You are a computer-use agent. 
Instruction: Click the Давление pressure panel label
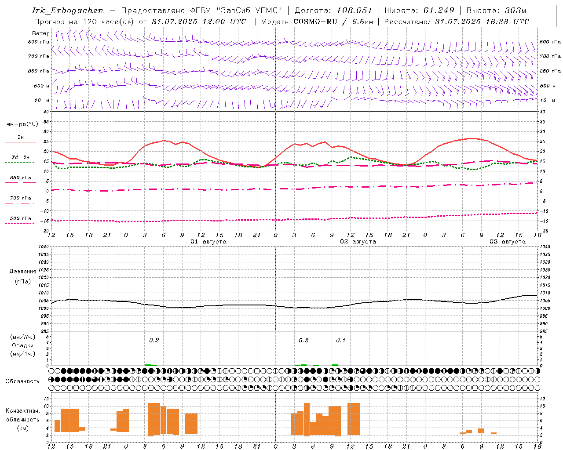pos(23,272)
